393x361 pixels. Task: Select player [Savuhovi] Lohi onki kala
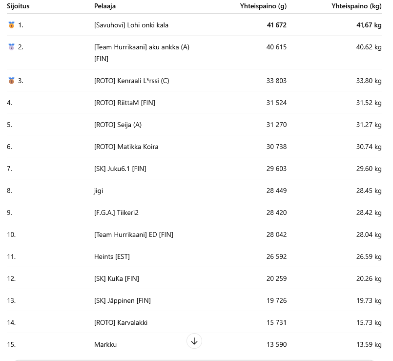(x=131, y=25)
